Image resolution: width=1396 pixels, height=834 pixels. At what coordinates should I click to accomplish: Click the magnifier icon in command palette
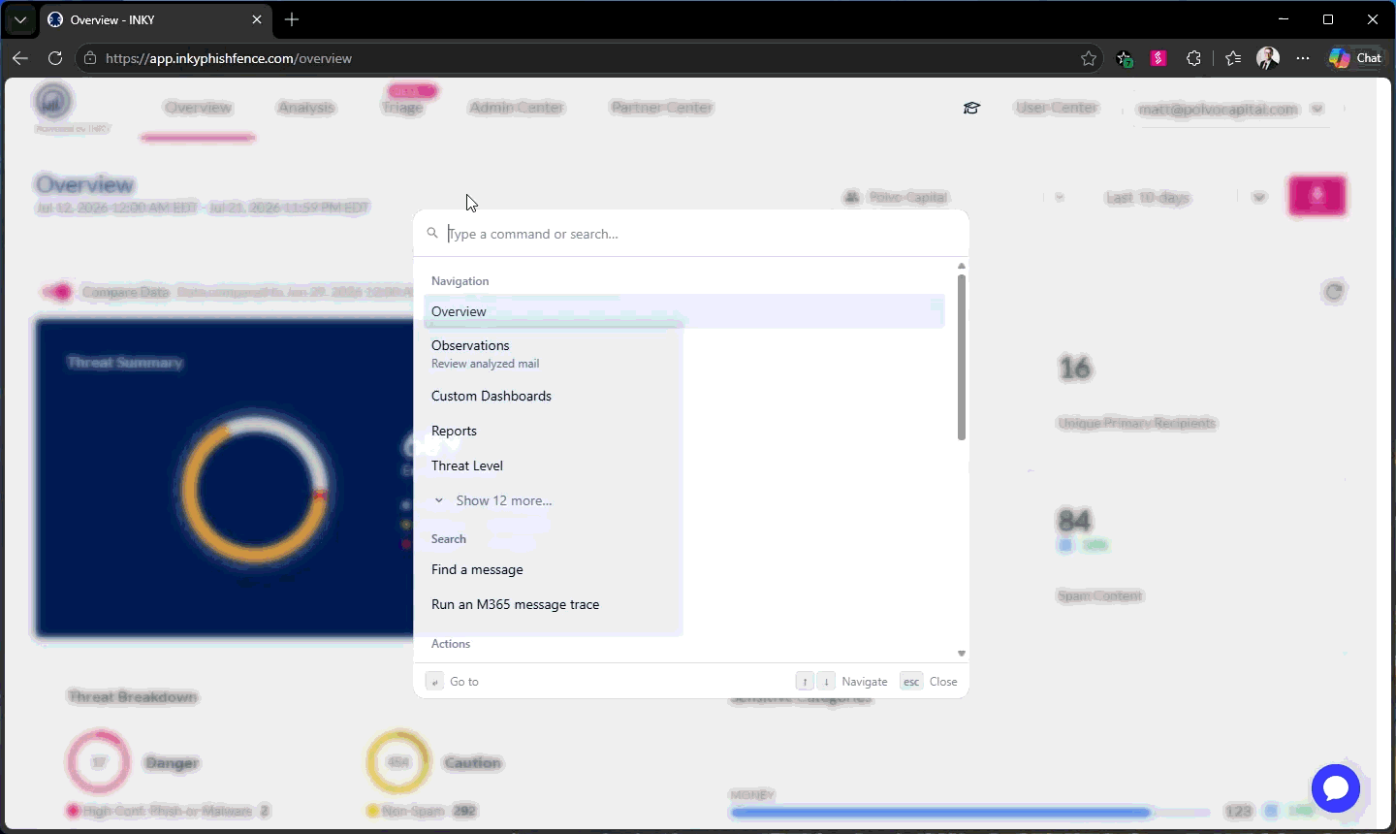pyautogui.click(x=432, y=233)
